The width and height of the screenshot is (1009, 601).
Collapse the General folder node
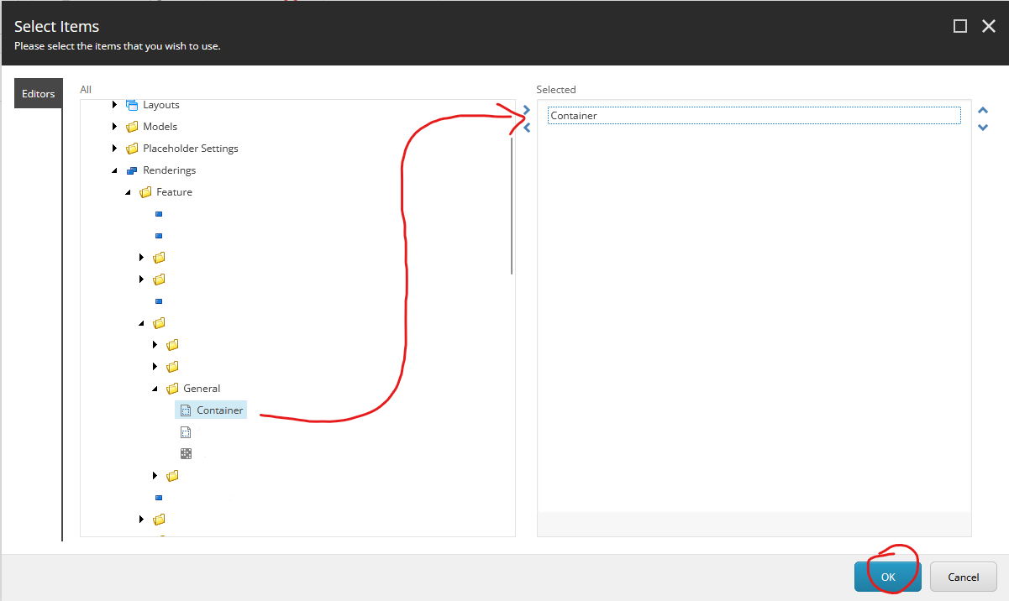click(155, 388)
